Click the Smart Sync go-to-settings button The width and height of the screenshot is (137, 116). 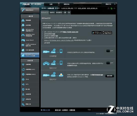pos(110,76)
